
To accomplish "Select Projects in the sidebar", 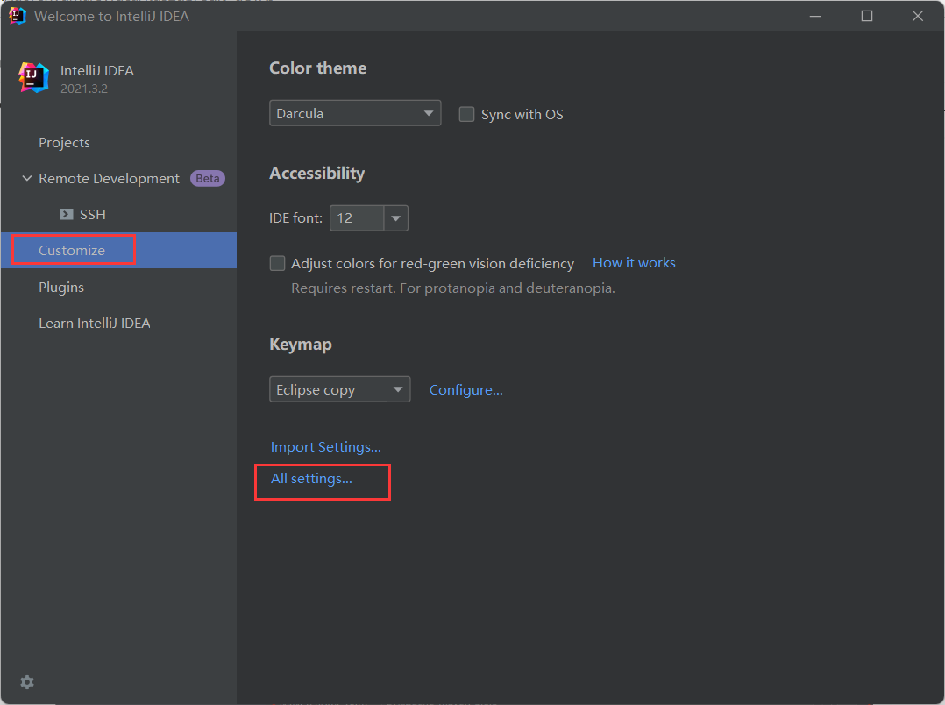I will point(65,143).
